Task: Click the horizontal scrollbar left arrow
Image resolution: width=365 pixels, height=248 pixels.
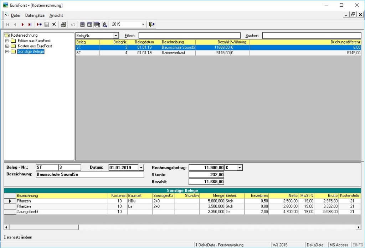Action: click(6, 227)
